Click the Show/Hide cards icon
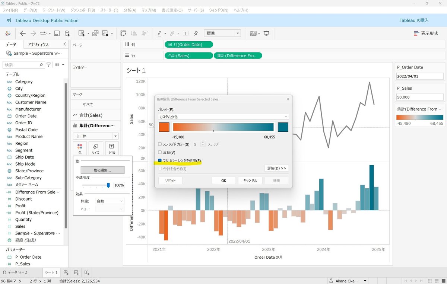Viewport: 447px width, 284px height. click(x=253, y=33)
